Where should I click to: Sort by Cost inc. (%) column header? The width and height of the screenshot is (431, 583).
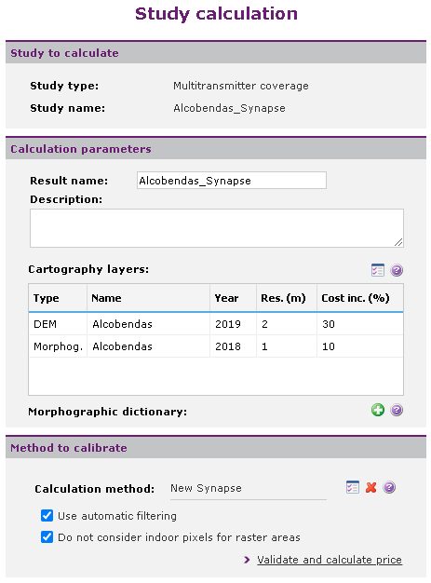click(x=360, y=298)
